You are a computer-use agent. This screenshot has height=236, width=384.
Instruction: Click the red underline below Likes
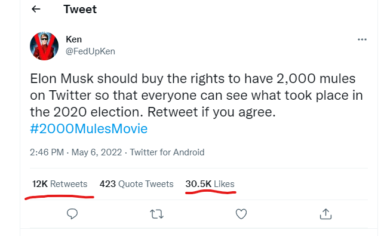pyautogui.click(x=211, y=192)
